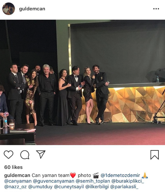Open @guvencanyaman mention
165x192 pixels.
[x=54, y=181]
